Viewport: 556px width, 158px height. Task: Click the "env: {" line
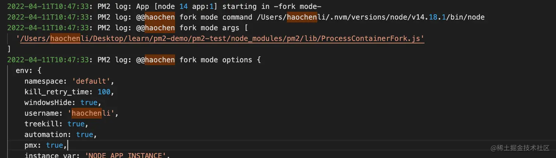point(29,70)
